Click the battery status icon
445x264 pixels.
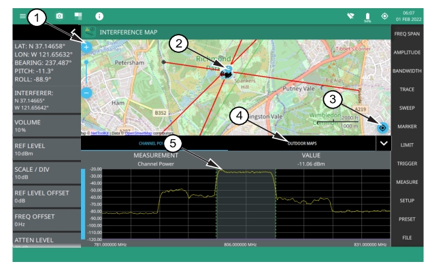point(367,17)
